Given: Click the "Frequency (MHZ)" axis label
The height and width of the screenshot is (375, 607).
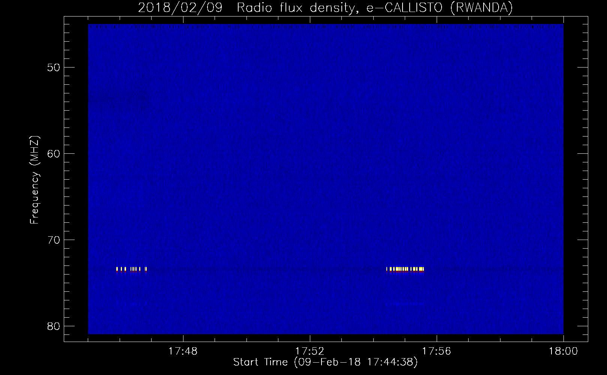Looking at the screenshot, I should tap(35, 180).
